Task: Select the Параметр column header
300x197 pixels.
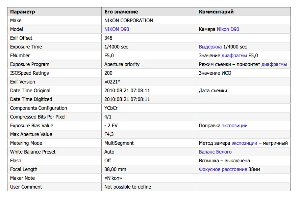Action: click(54, 12)
